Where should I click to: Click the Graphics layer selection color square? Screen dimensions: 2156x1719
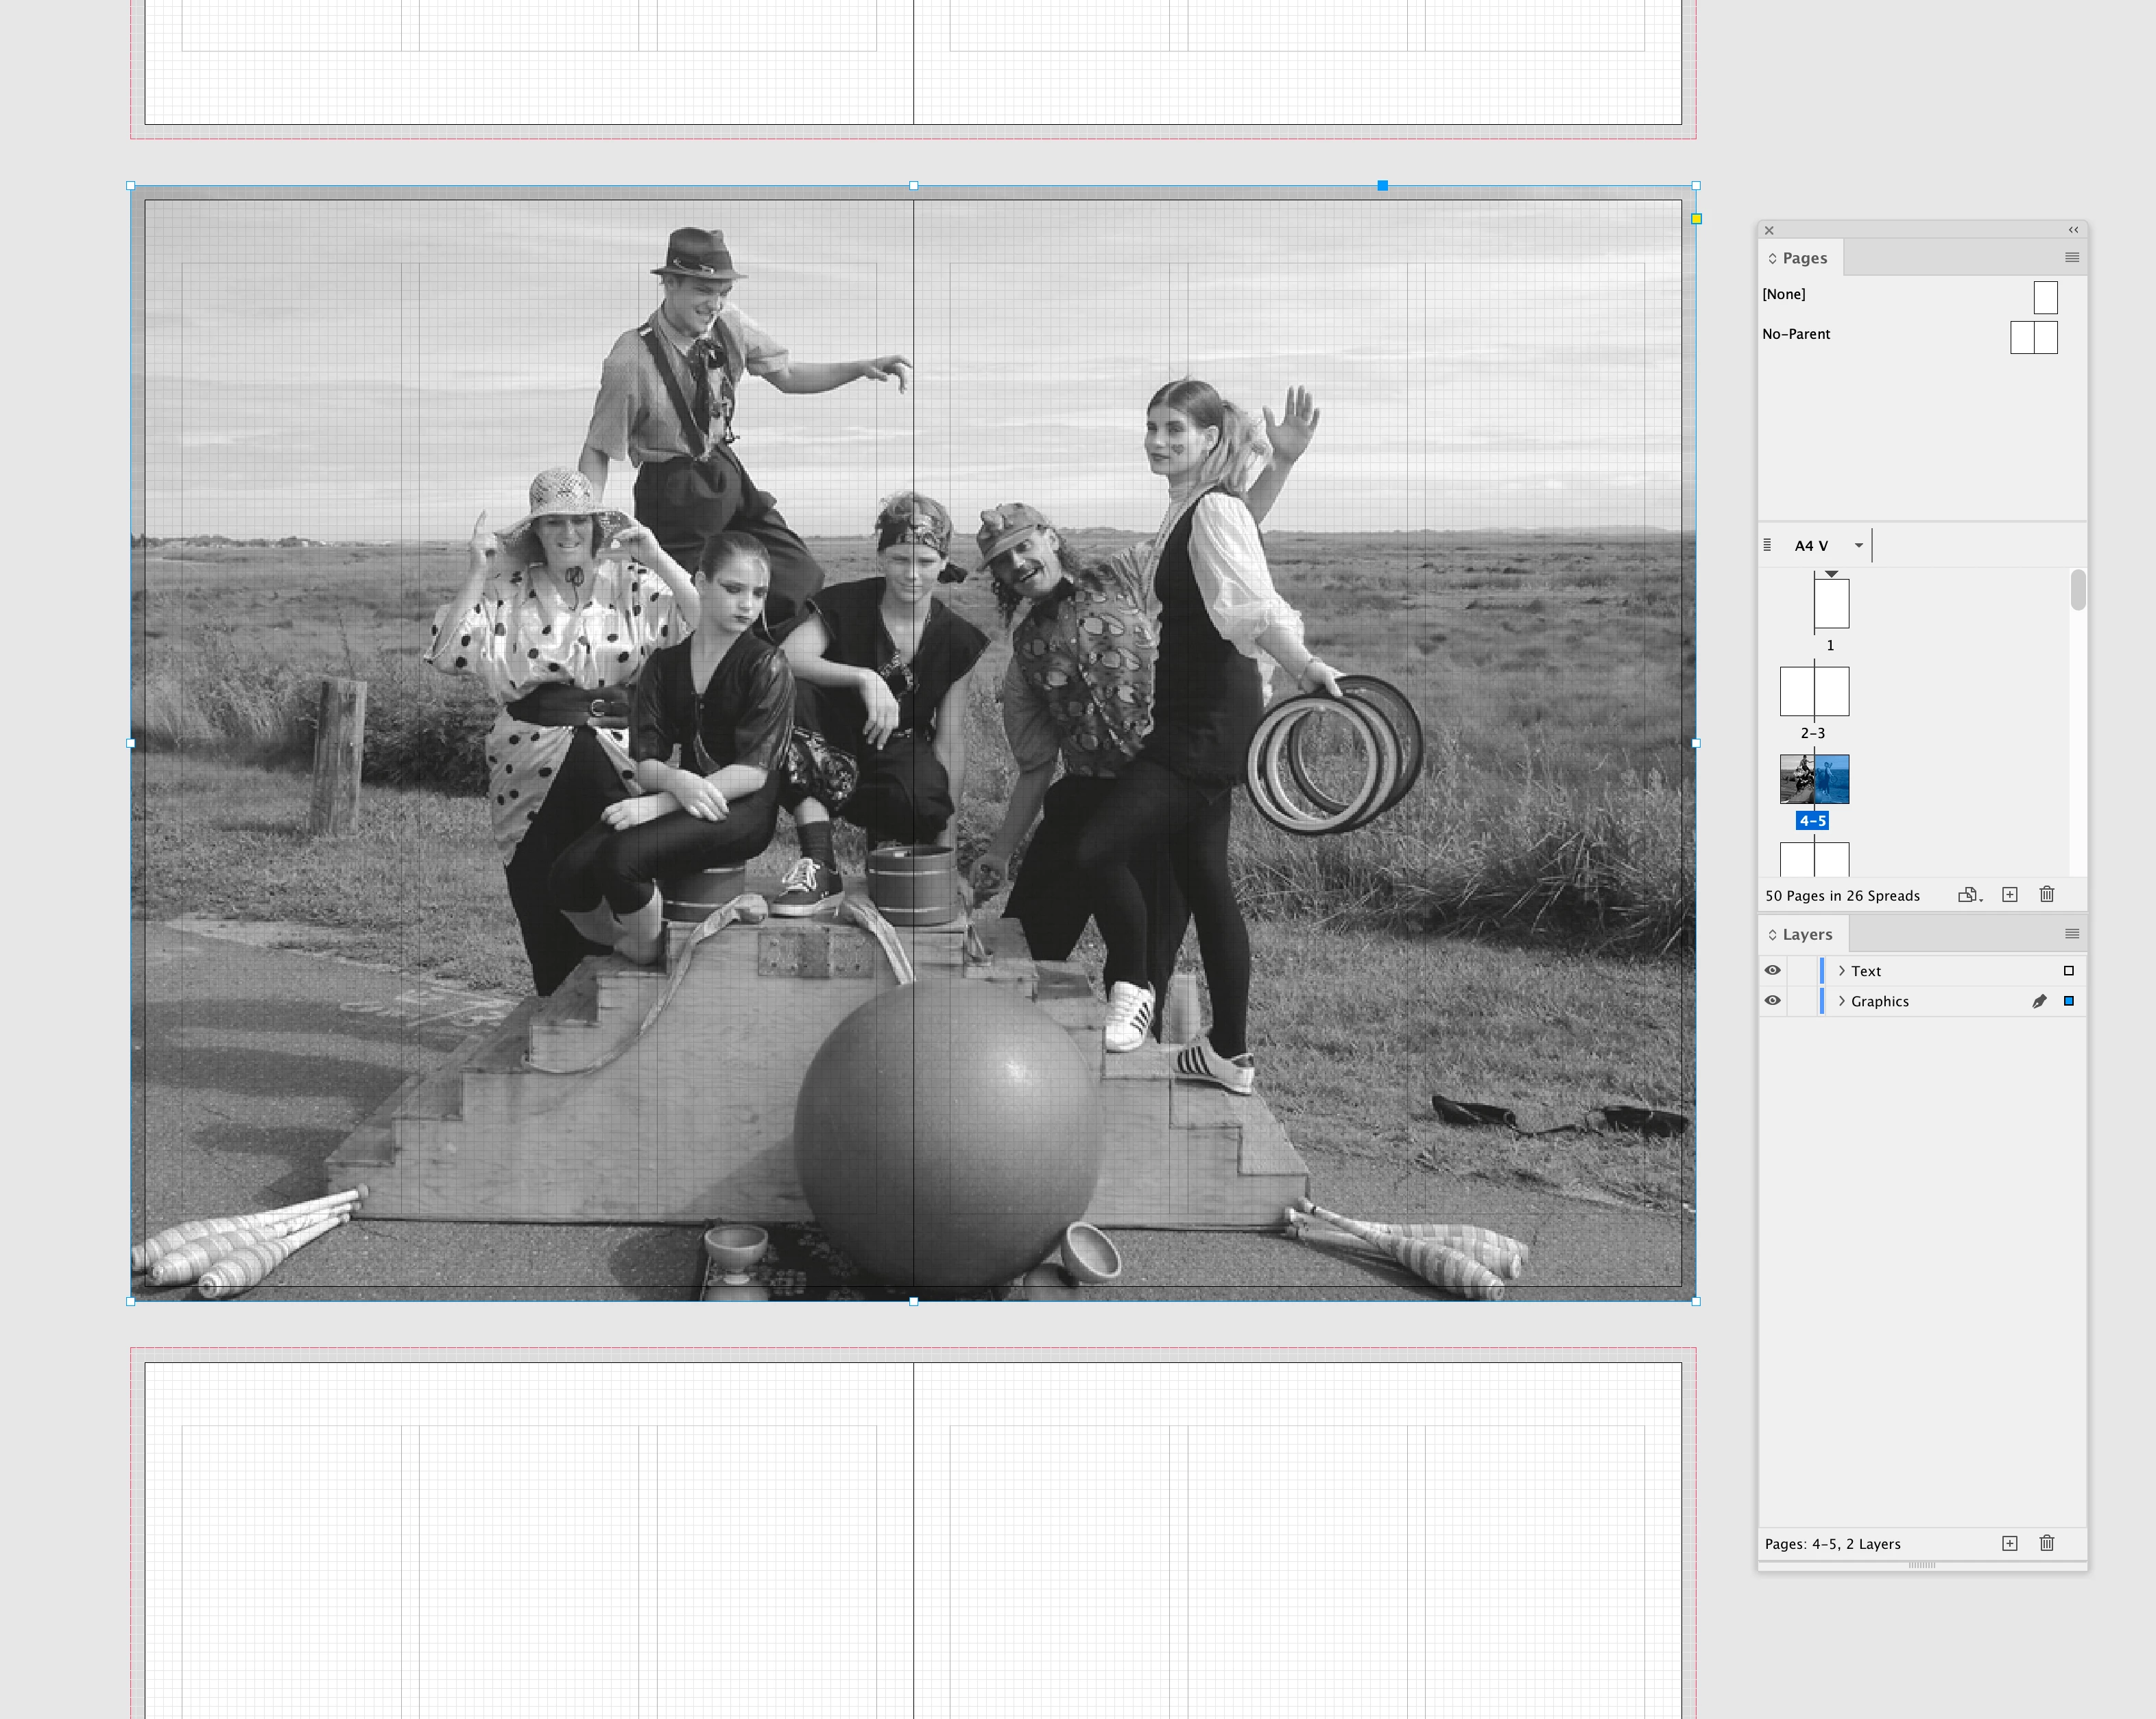(2069, 1001)
